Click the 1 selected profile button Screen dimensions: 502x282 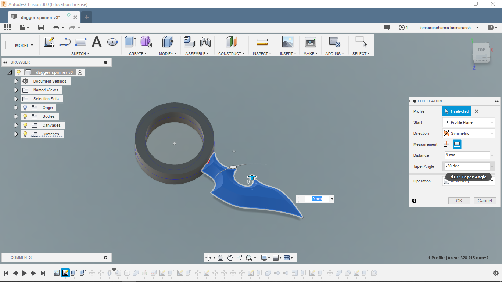click(456, 111)
